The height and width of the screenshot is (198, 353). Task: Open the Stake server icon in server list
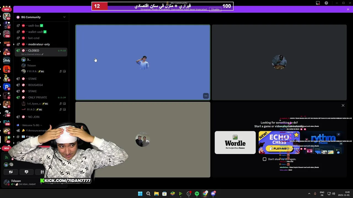coord(7,61)
